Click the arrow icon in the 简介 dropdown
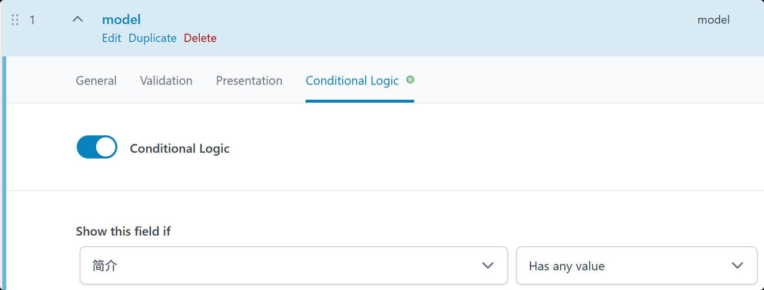This screenshot has width=764, height=290. click(487, 266)
